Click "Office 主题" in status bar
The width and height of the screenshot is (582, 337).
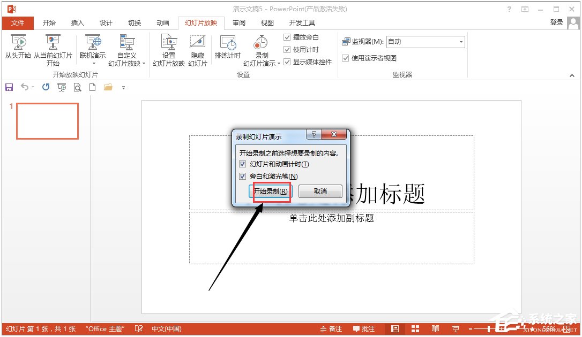point(105,329)
